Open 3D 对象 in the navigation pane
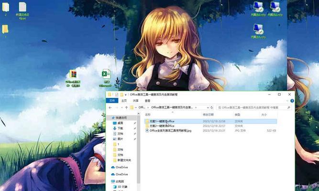Image resolution: width=319 pixels, height=191 pixels. (x=122, y=187)
